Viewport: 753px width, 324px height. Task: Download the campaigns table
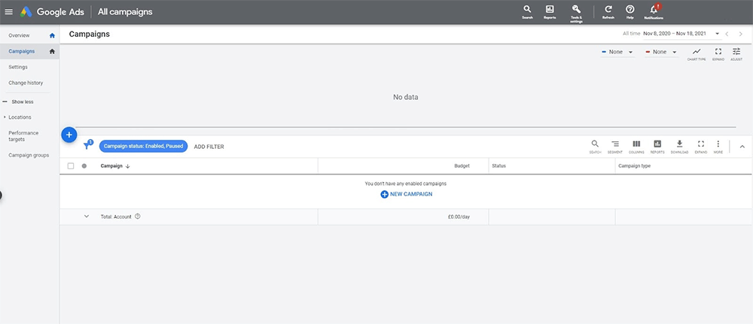pos(679,146)
